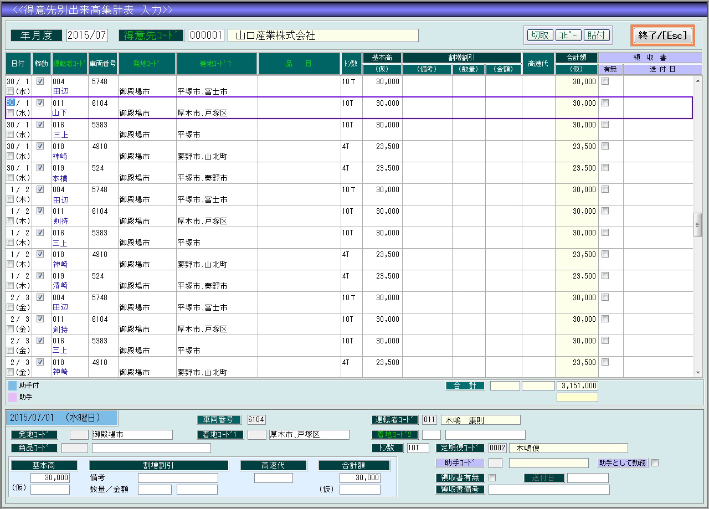
Task: Click the 品目 column header
Action: [299, 64]
